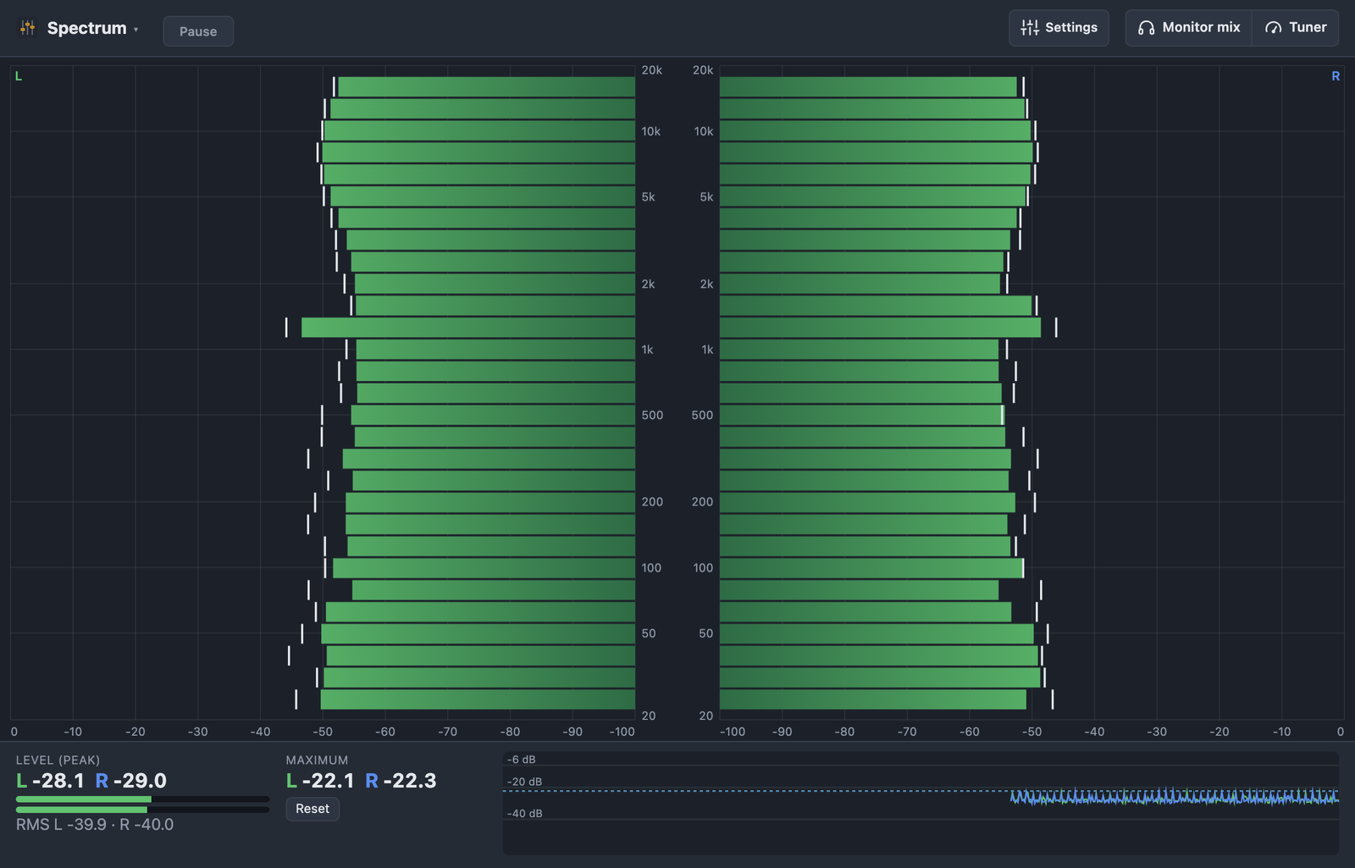The image size is (1355, 868).
Task: Click the left axis -100 label
Action: tap(622, 732)
